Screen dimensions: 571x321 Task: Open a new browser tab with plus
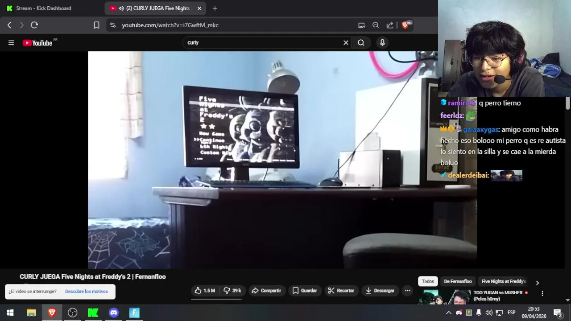[215, 8]
